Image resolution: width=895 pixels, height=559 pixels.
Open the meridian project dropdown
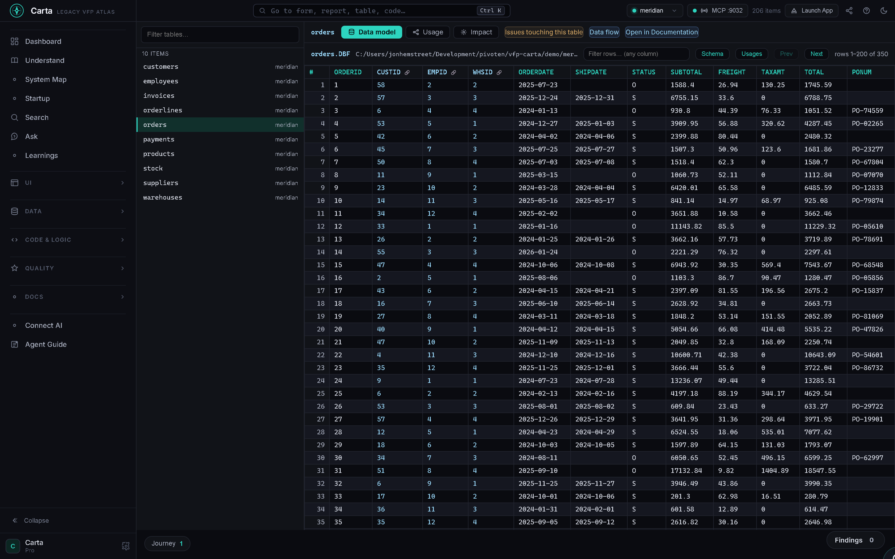tap(654, 11)
